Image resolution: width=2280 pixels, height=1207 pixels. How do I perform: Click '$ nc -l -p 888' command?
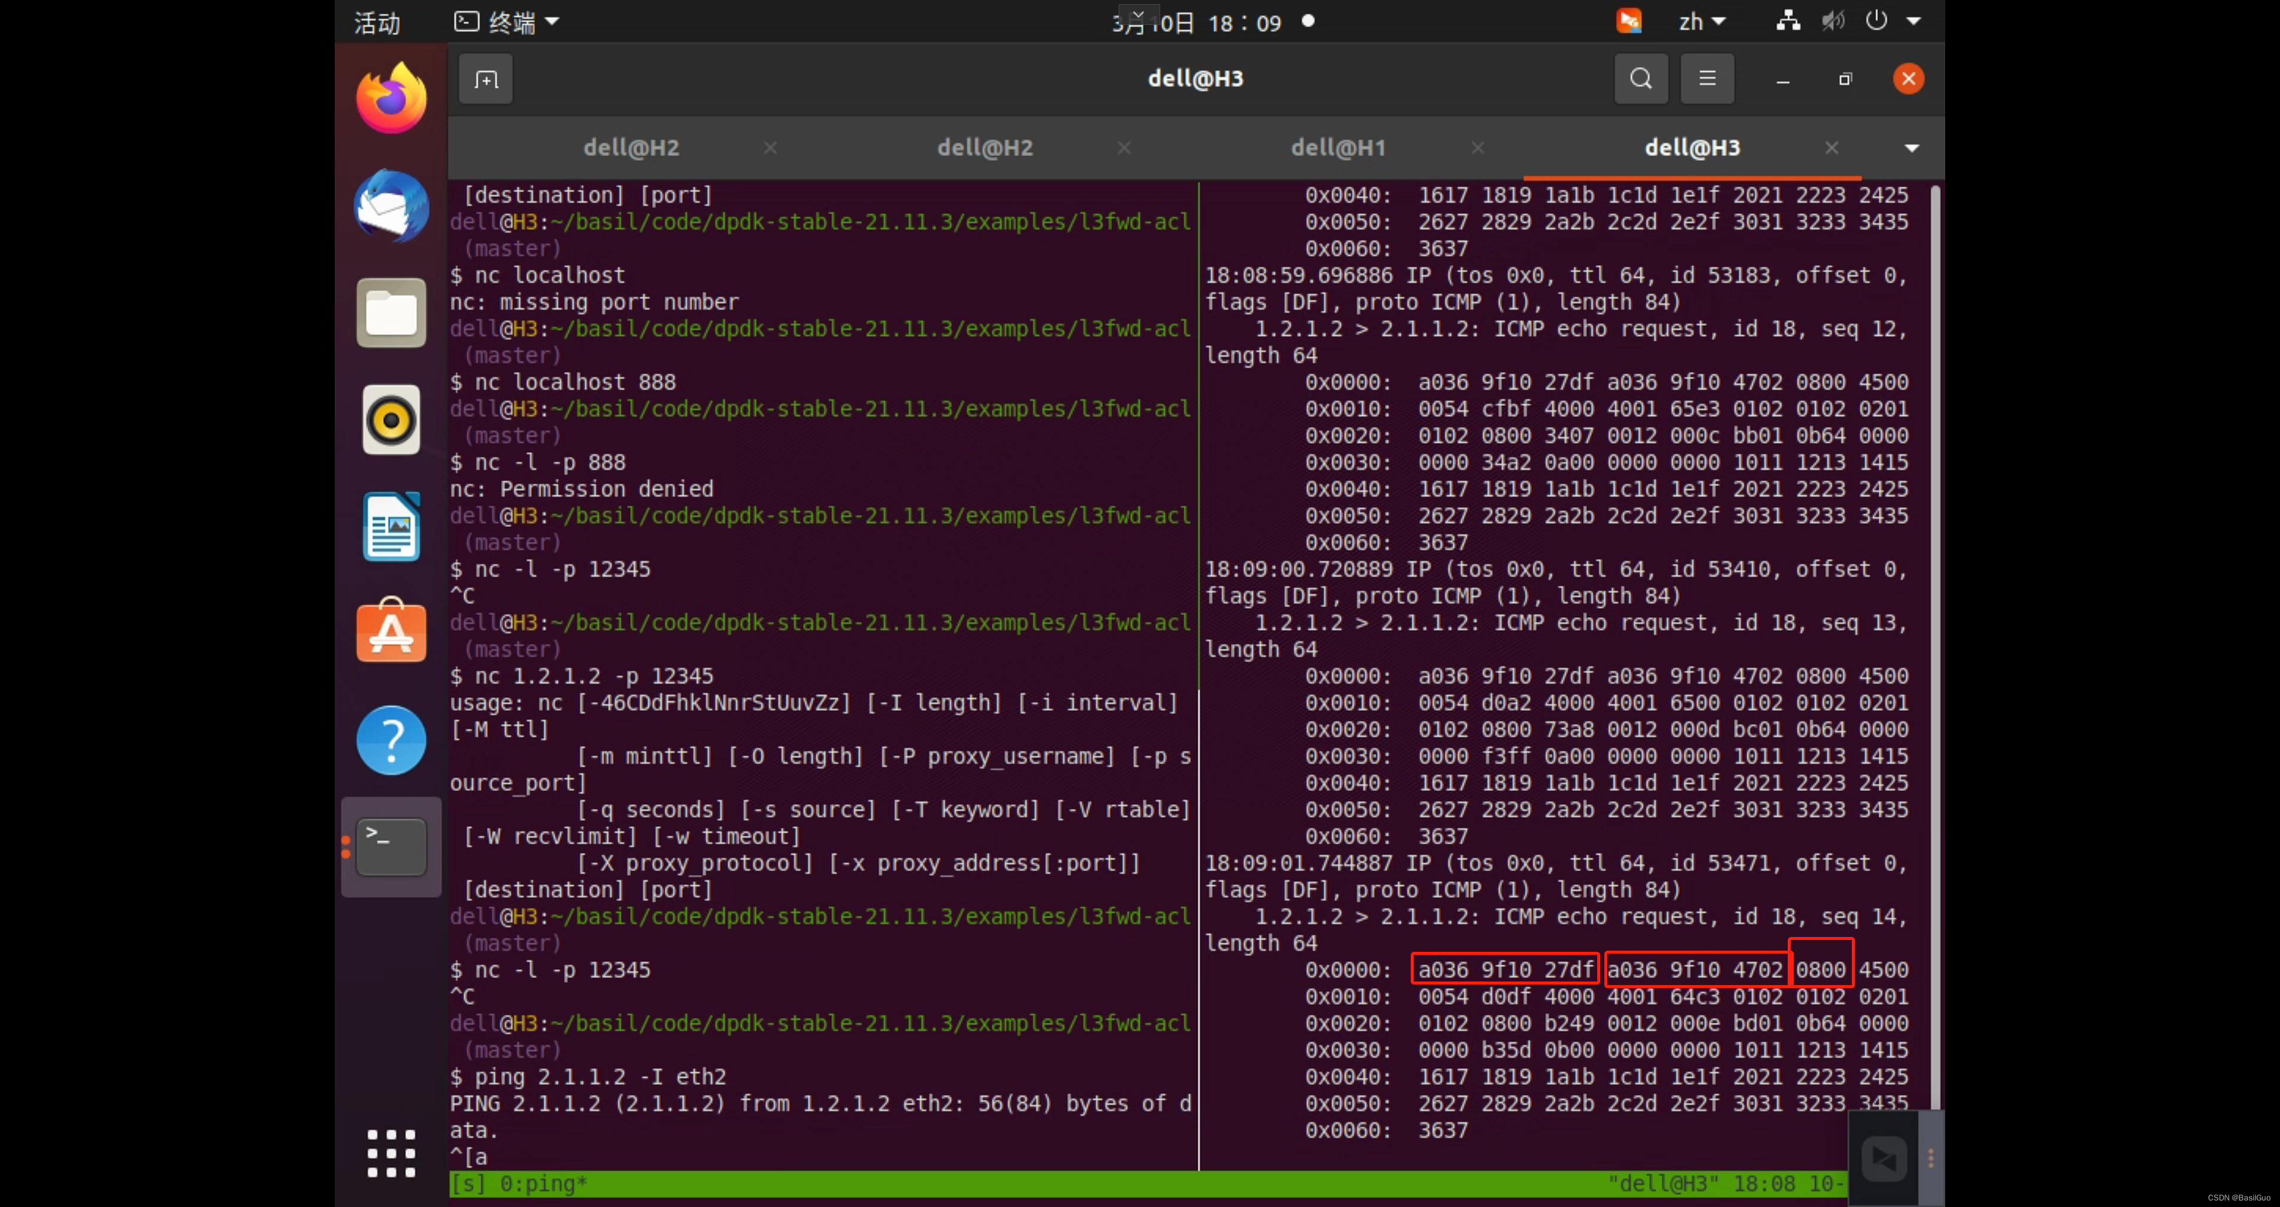(538, 462)
